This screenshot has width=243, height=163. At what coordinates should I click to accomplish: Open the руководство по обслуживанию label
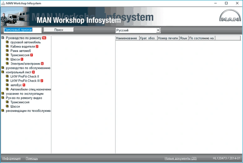point(28,68)
